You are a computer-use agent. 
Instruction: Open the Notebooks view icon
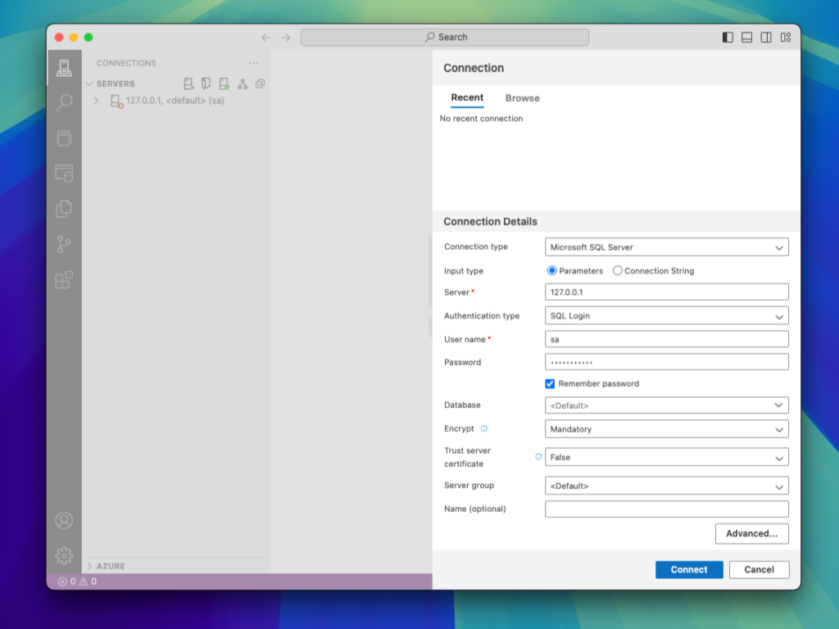point(64,138)
